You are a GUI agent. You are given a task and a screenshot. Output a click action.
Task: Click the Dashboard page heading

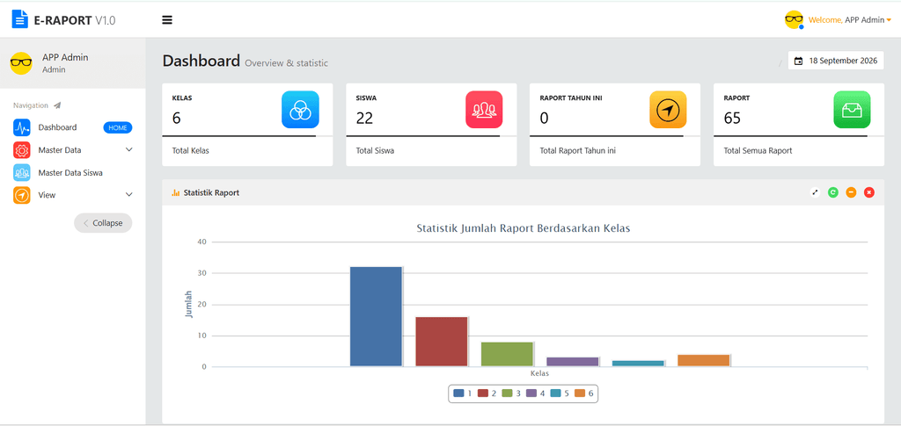coord(201,61)
